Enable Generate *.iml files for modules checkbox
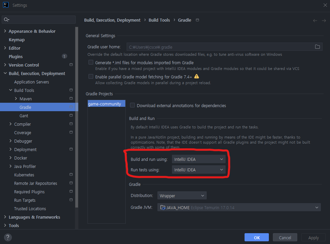Screen dimensions: 330x244 (91, 62)
